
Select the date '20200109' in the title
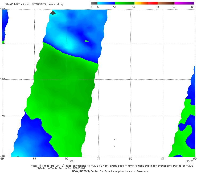tap(39, 4)
